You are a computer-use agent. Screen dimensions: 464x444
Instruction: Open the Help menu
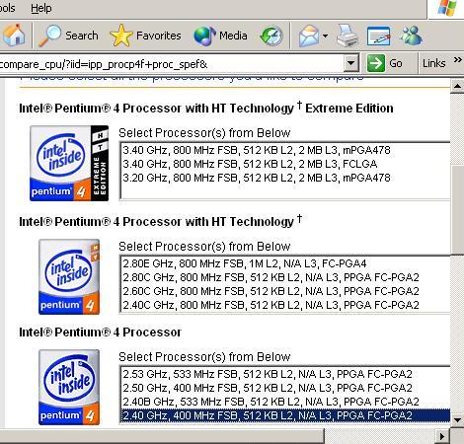(41, 7)
